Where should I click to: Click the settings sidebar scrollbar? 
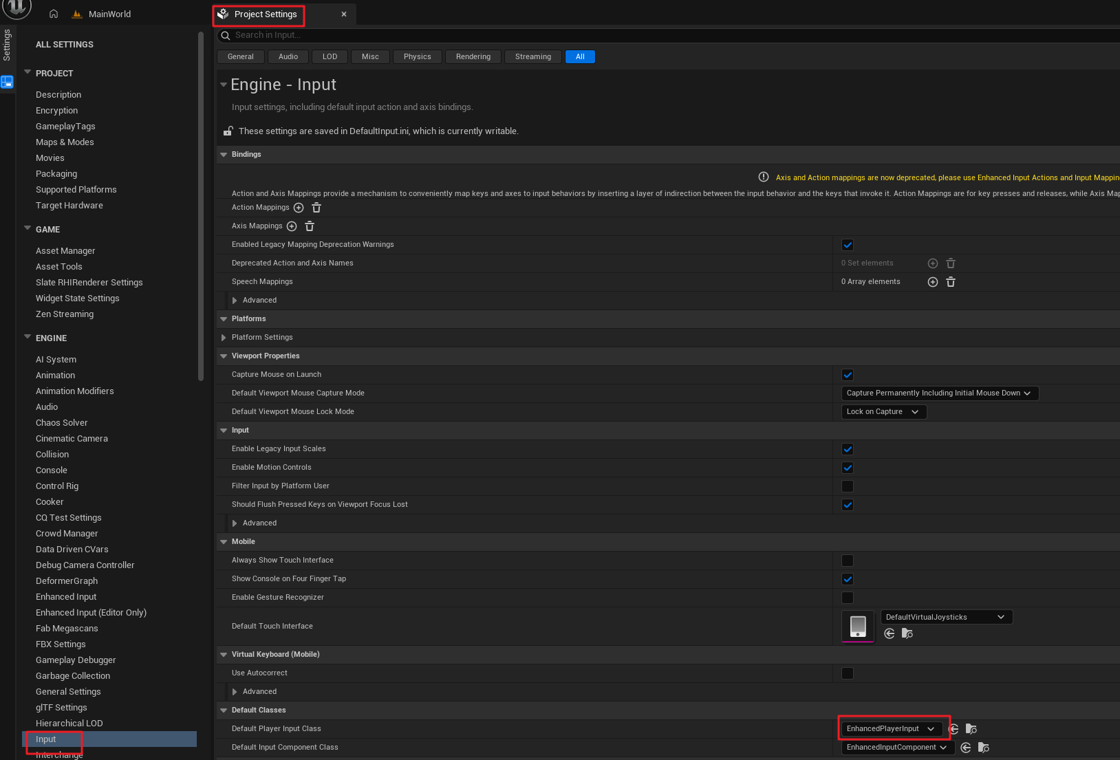click(201, 206)
